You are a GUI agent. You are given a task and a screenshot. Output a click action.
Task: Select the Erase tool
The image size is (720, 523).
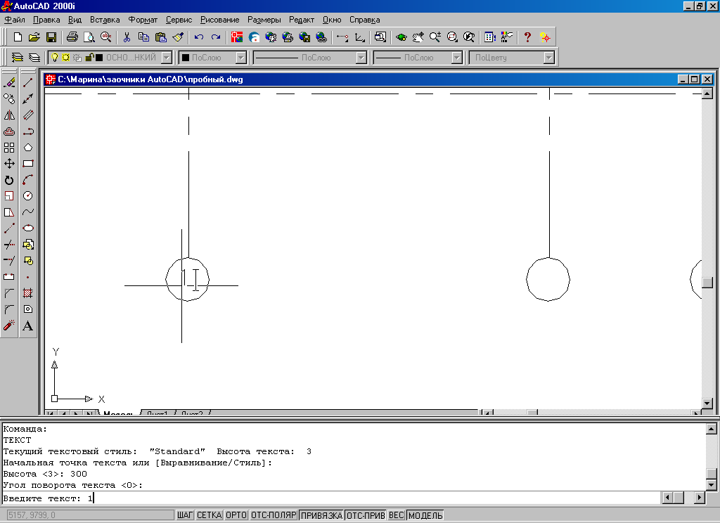(9, 83)
